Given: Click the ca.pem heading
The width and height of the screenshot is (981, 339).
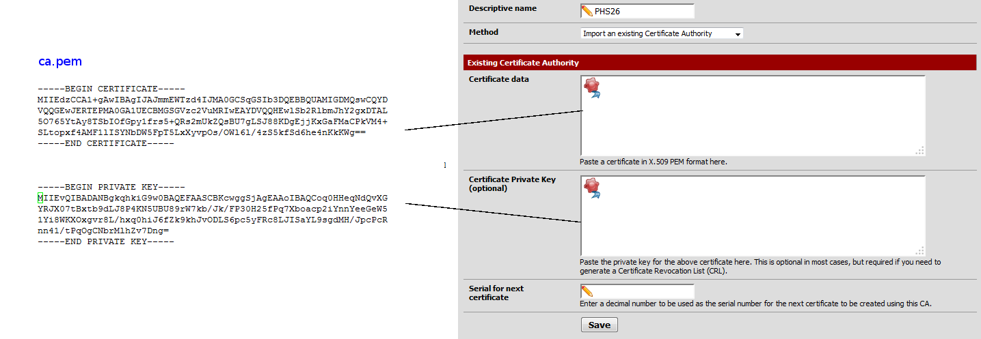Looking at the screenshot, I should (60, 62).
